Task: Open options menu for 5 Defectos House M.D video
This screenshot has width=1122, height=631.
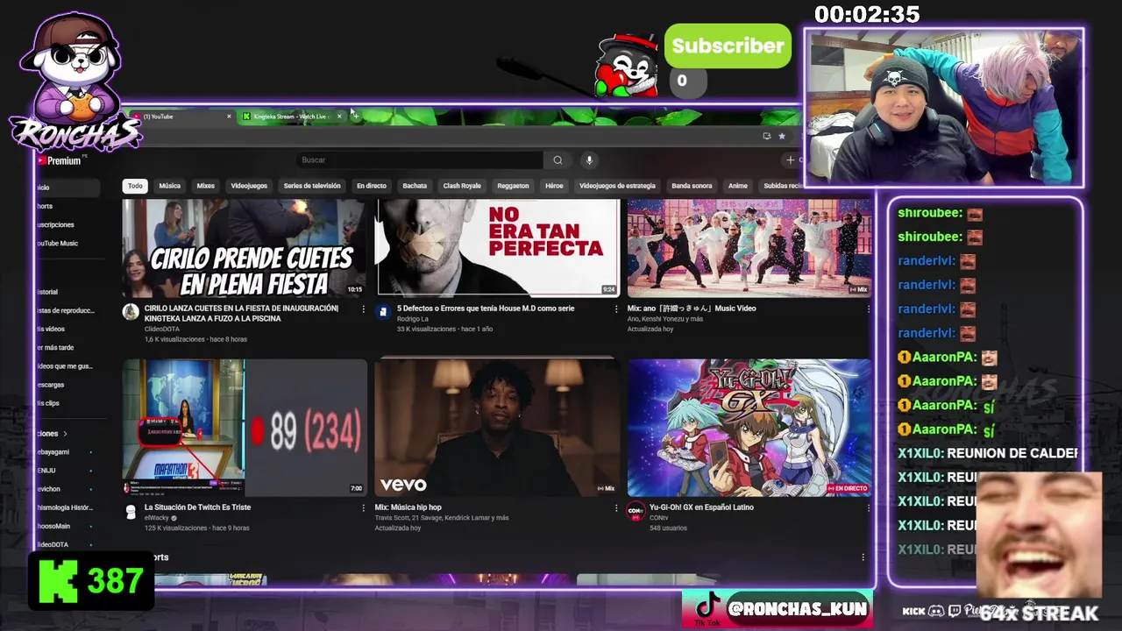Action: tap(616, 308)
